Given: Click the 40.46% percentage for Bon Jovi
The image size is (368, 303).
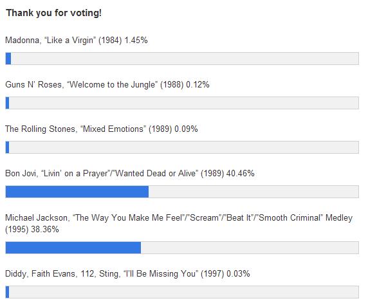Looking at the screenshot, I should (x=241, y=173).
